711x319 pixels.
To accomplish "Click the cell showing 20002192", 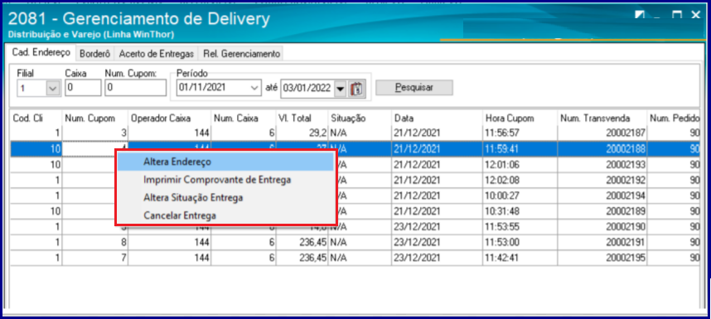I will 602,180.
